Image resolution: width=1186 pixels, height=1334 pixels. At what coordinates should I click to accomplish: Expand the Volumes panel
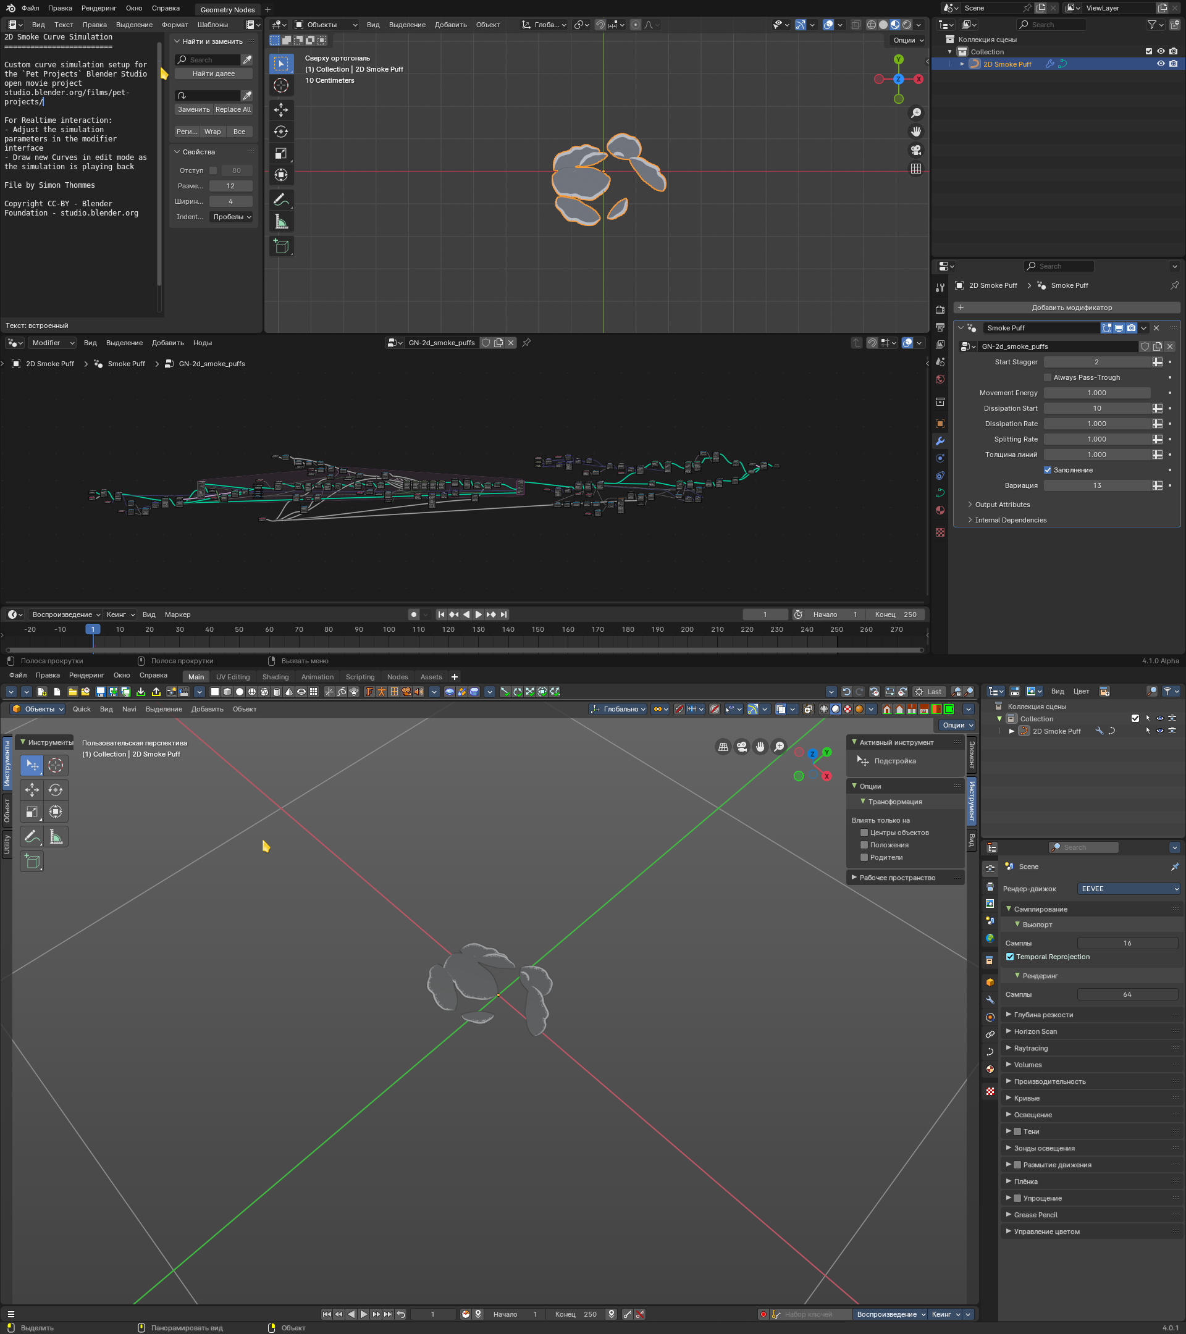pyautogui.click(x=1027, y=1065)
